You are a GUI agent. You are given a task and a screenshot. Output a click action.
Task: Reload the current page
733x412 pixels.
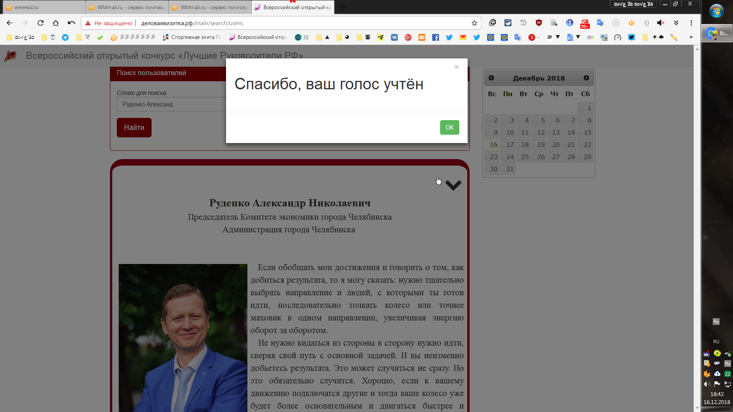point(40,23)
